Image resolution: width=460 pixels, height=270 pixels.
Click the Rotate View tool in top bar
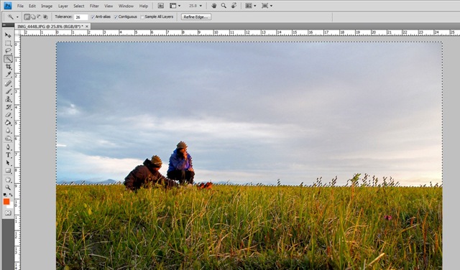234,6
